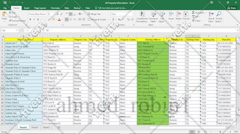Switch to the Data tab

pos(67,8)
